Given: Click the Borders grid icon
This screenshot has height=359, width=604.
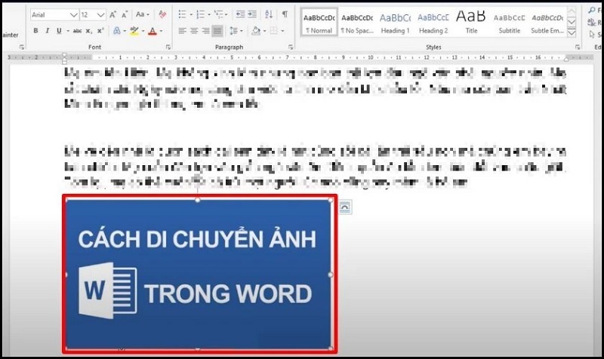Looking at the screenshot, I should click(273, 31).
